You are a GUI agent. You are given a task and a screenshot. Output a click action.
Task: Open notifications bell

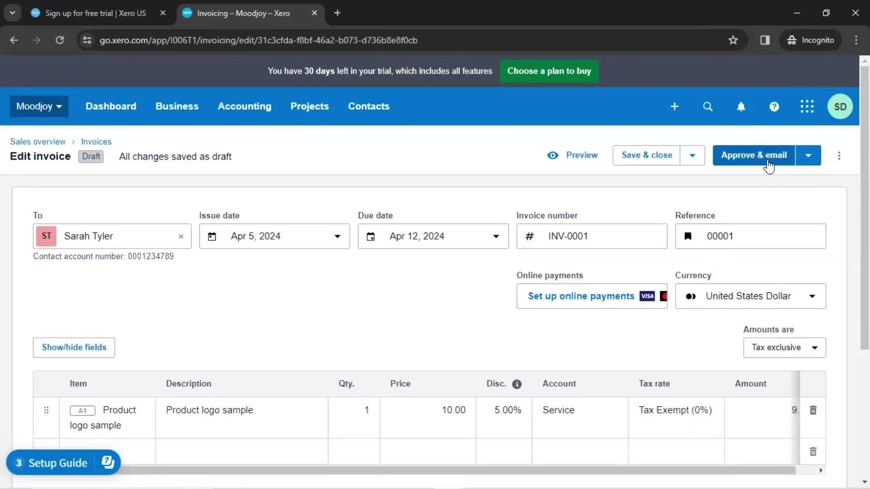pyautogui.click(x=741, y=106)
